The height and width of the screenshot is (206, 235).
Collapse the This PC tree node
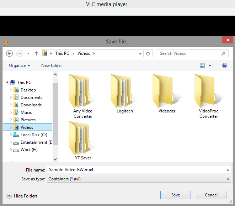click(x=7, y=83)
